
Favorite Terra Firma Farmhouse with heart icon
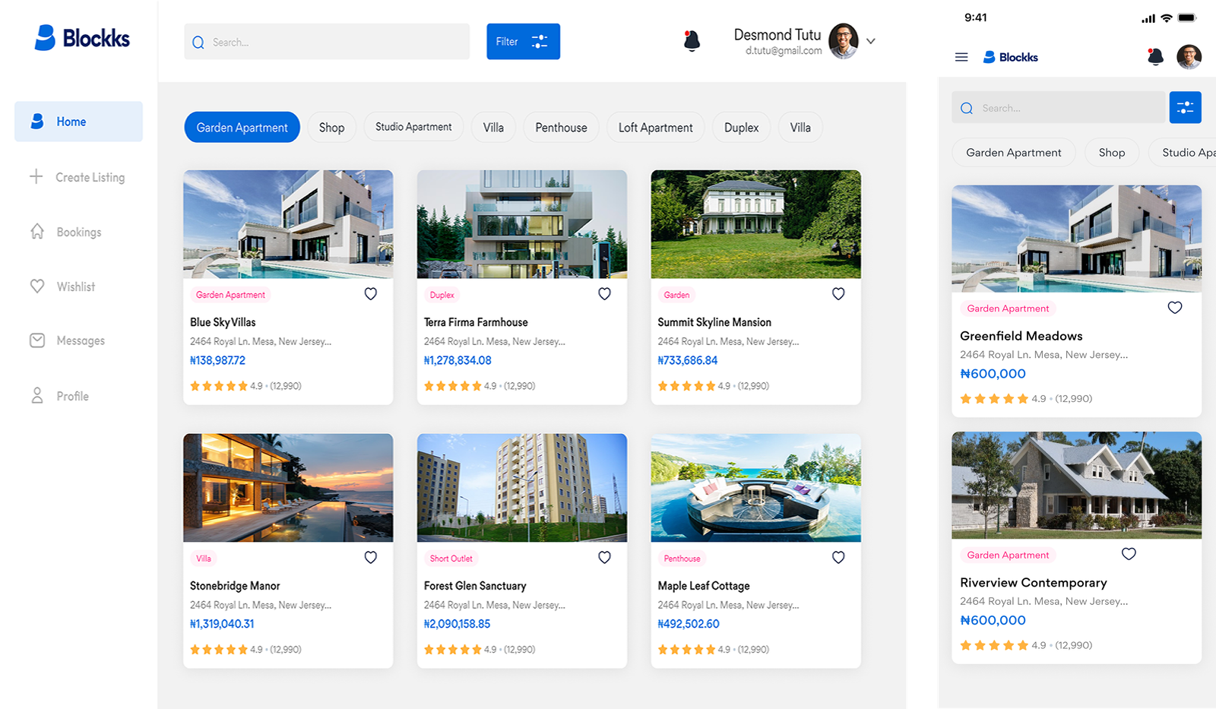(x=604, y=293)
